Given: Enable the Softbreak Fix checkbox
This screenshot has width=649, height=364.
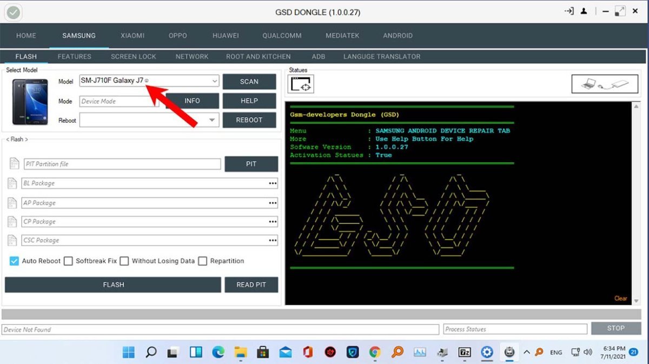Looking at the screenshot, I should [68, 261].
